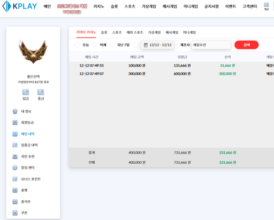Open the 룰렛 roulette icon in sidebar

(15, 190)
